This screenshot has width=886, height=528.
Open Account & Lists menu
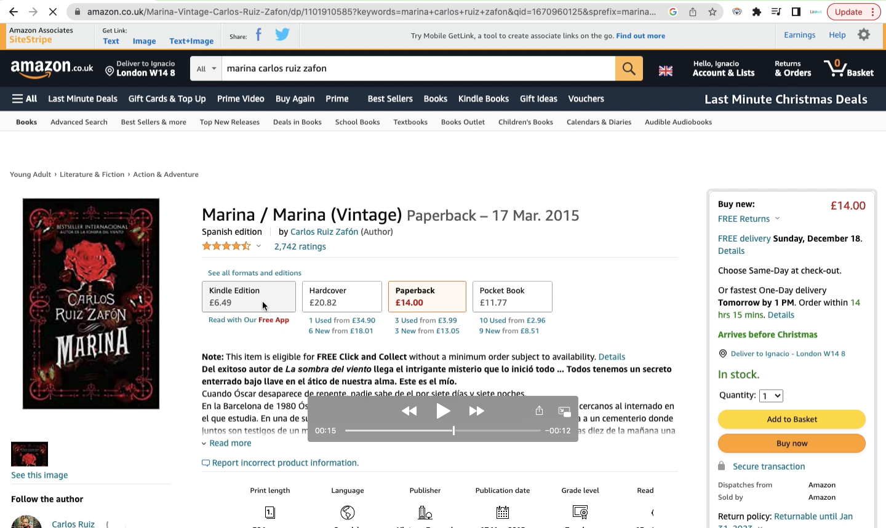724,68
